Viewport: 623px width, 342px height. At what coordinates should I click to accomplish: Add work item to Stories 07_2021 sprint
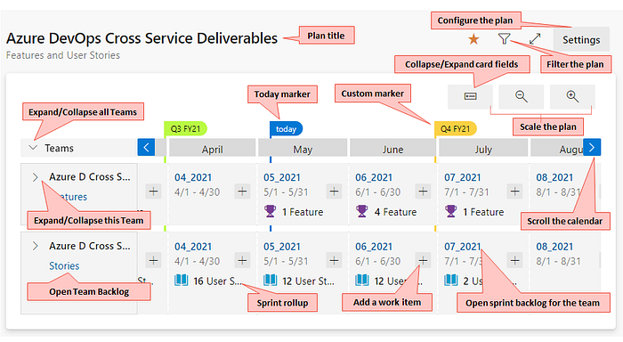(515, 260)
